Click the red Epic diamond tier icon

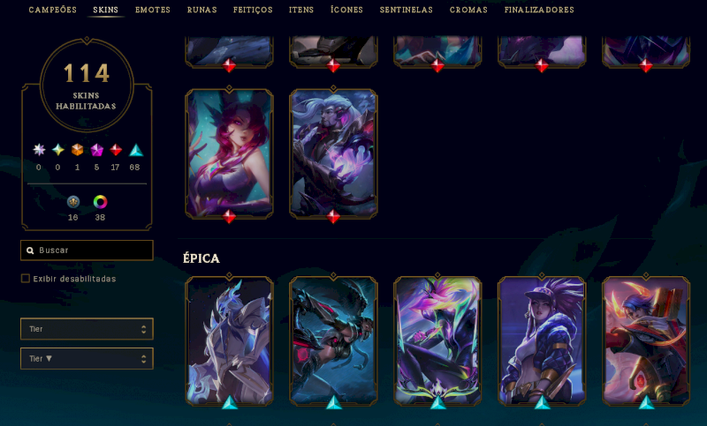click(x=116, y=150)
